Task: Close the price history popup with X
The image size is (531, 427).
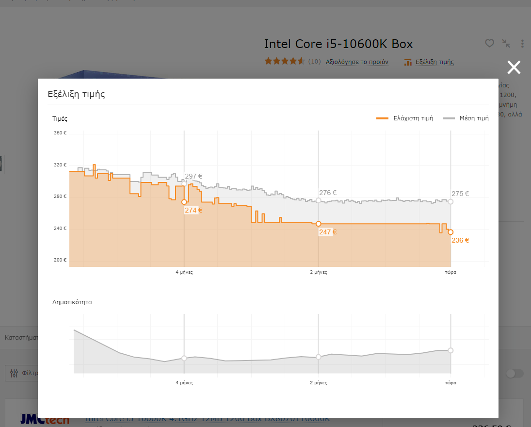Action: [x=514, y=67]
